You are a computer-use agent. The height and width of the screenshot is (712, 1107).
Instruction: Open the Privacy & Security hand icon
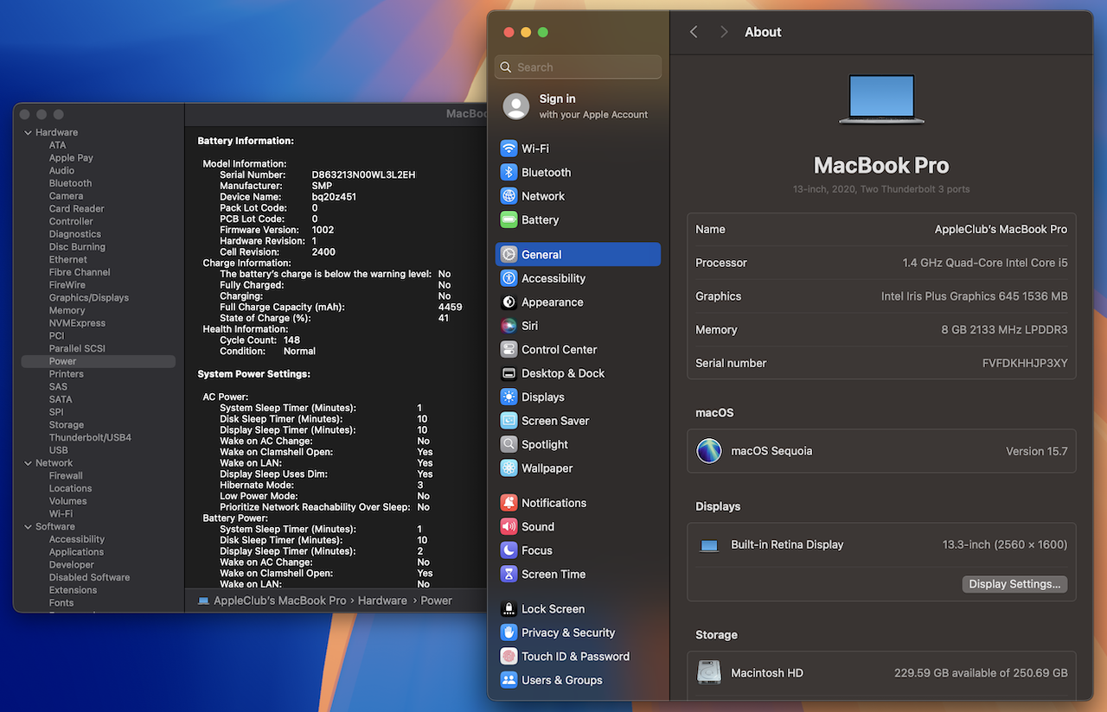[x=509, y=633]
